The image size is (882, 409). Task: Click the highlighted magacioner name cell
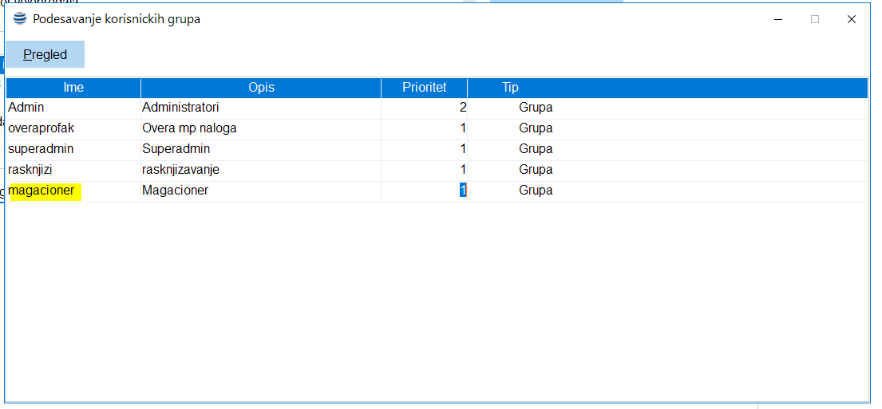point(42,191)
